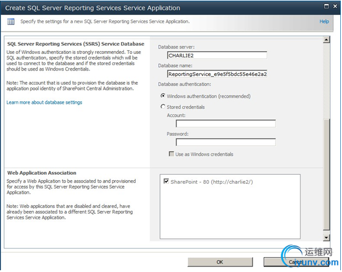Click the SSRS Service Database heading
The width and height of the screenshot is (342, 272).
point(76,44)
